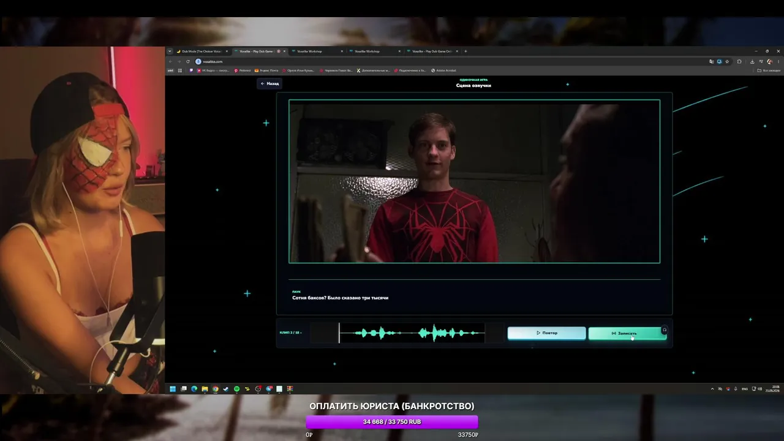The width and height of the screenshot is (784, 441).
Task: Open the browser extensions puzzle icon
Action: [739, 61]
